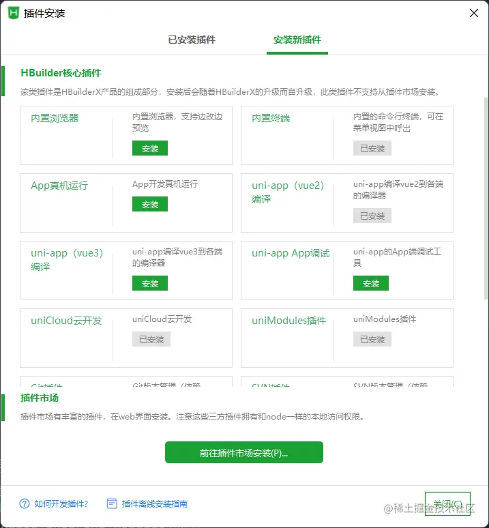Click the 内置终端 plugin title

[271, 118]
